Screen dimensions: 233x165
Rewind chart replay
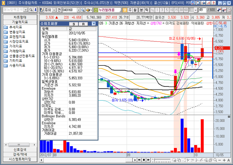tap(139, 160)
